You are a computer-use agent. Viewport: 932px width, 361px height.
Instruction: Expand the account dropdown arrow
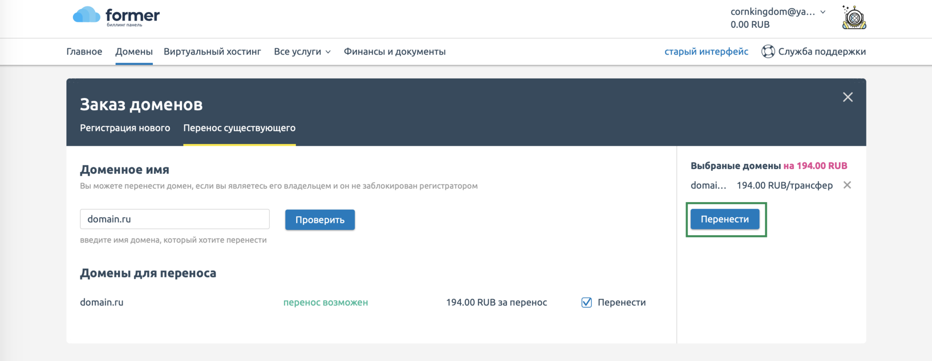coord(823,12)
